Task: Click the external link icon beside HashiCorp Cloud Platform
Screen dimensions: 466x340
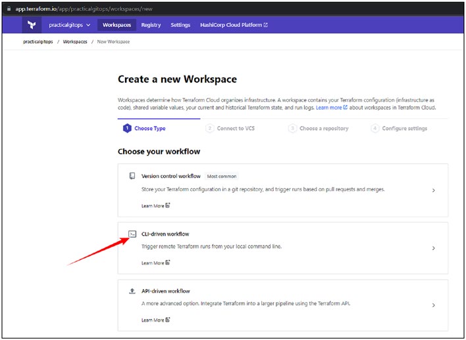Action: pos(265,25)
